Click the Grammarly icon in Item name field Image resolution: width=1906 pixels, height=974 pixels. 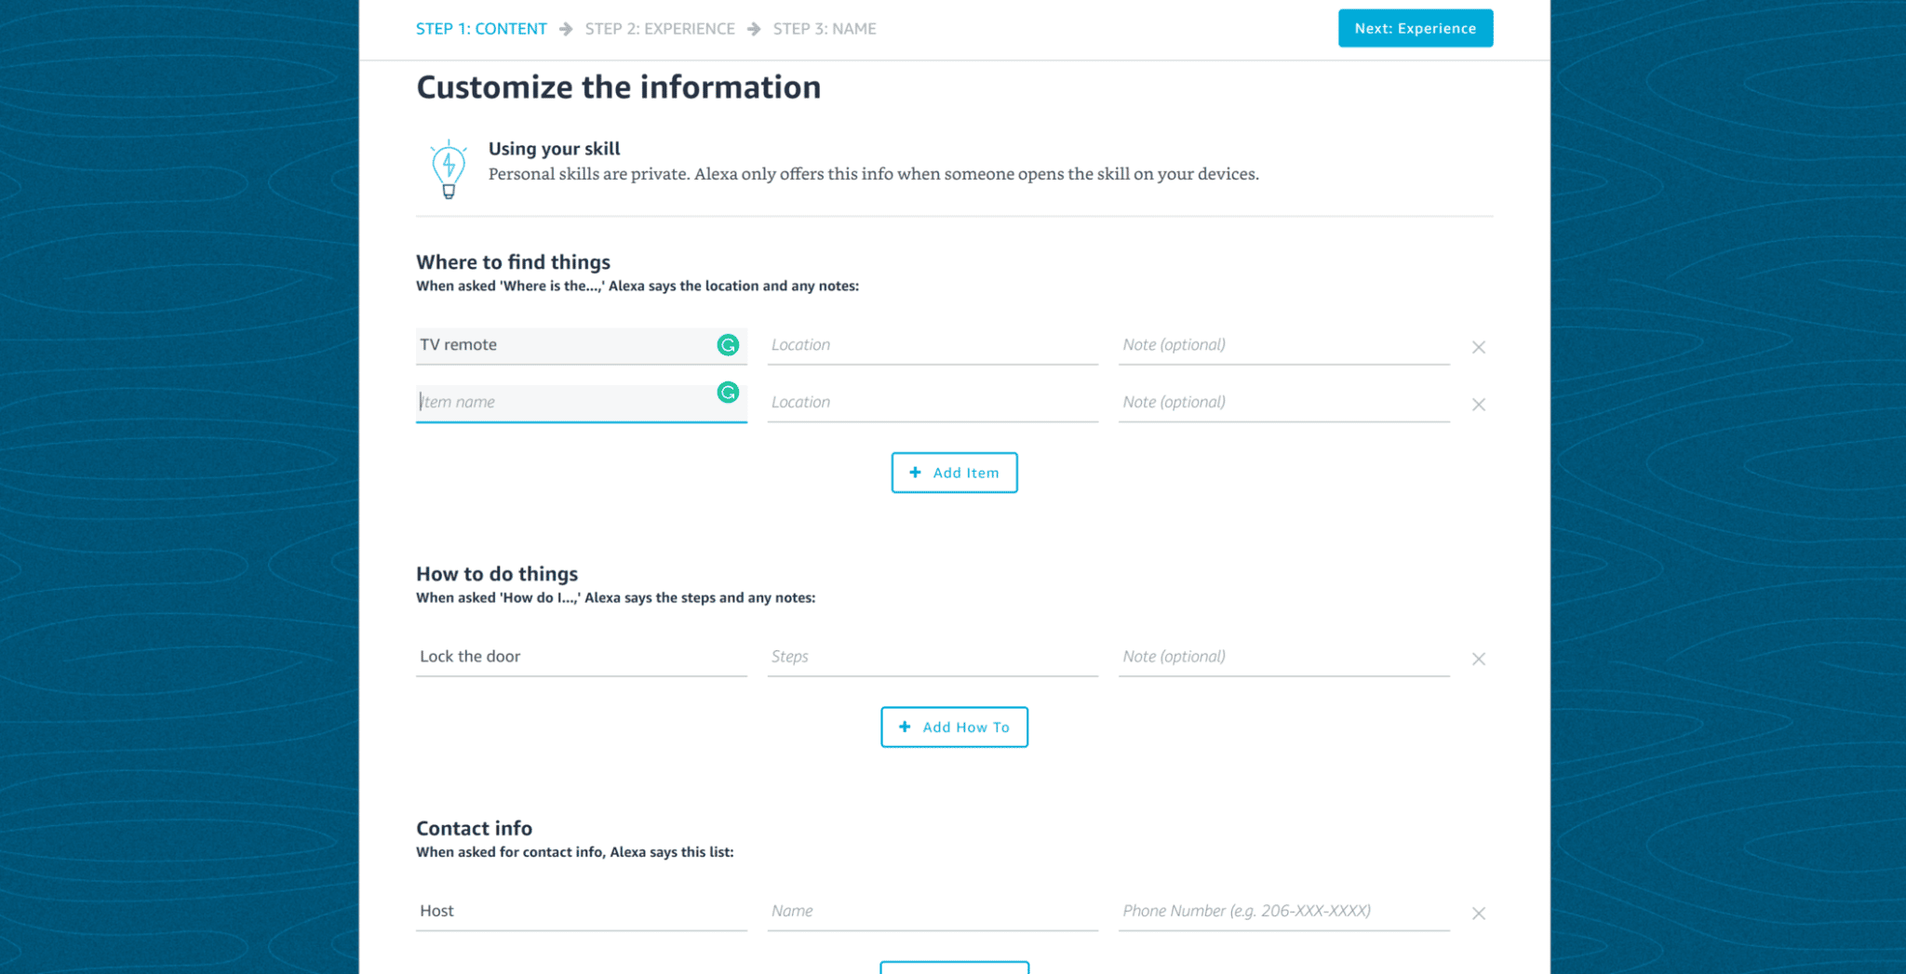tap(728, 393)
